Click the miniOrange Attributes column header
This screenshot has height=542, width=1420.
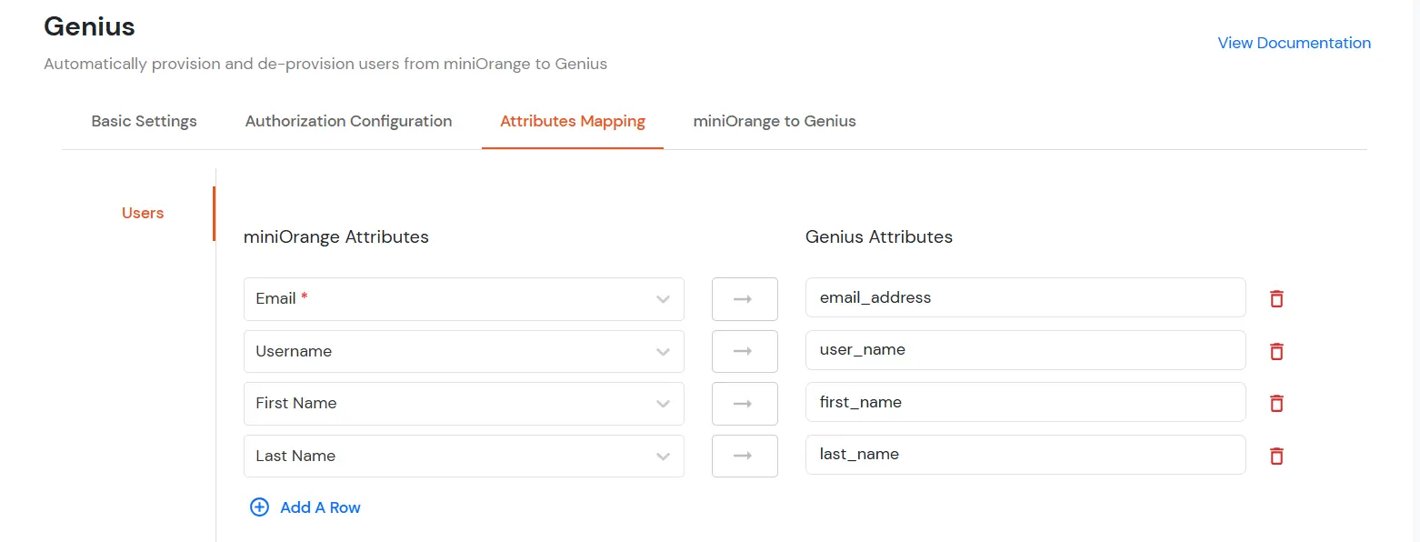coord(336,237)
